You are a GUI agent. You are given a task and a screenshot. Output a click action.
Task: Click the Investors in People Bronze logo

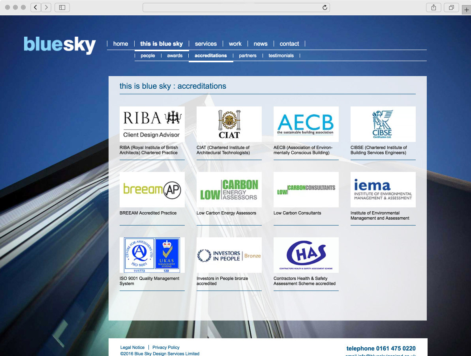coord(229,255)
